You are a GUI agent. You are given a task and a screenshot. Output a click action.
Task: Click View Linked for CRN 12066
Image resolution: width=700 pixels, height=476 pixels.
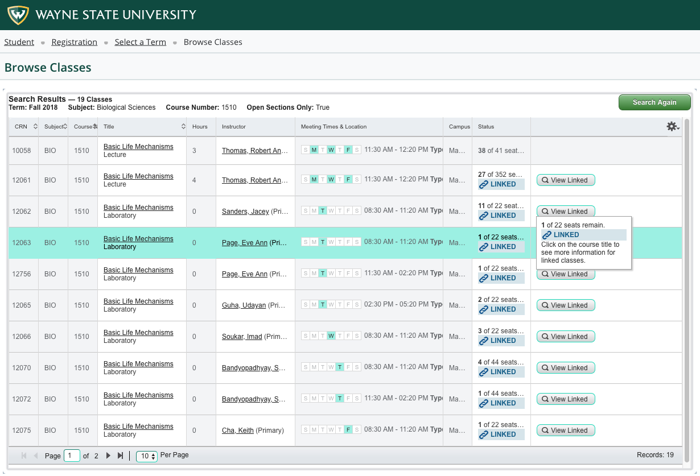[566, 337]
